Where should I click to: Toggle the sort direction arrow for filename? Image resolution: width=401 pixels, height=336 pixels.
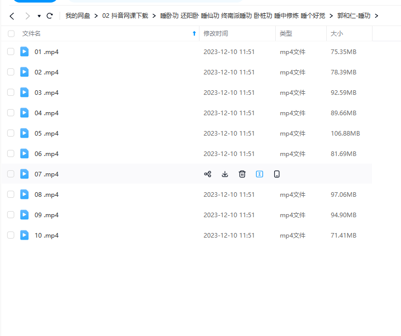(194, 34)
